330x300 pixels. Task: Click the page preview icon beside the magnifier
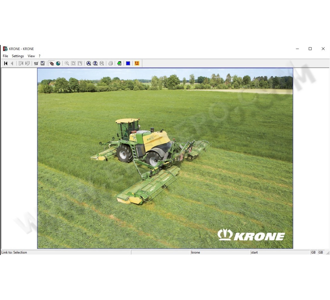pyautogui.click(x=73, y=63)
